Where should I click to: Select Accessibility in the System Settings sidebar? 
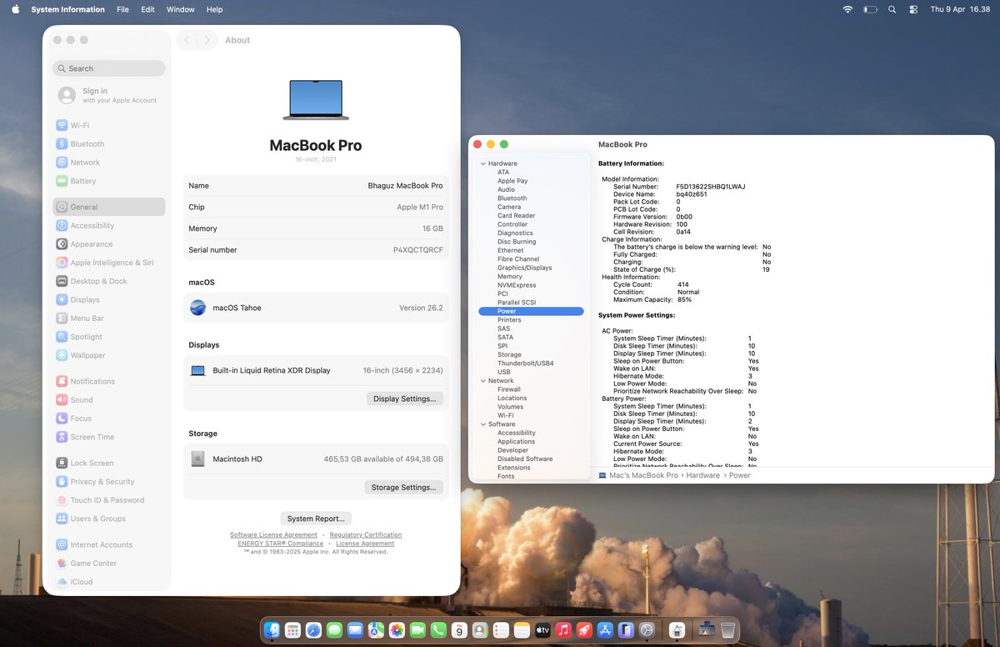coord(109,225)
